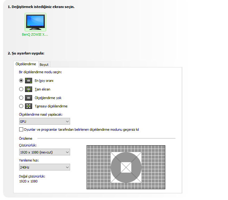Click the Ölçeklendirme yok label
Screen dimensions: 228x200
[x=48, y=98]
